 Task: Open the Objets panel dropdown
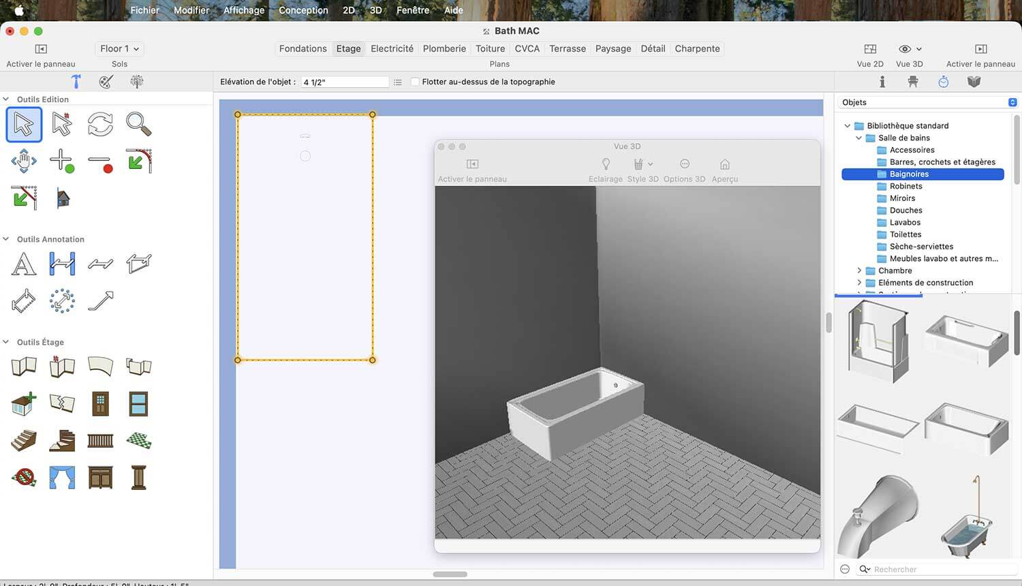(x=927, y=102)
